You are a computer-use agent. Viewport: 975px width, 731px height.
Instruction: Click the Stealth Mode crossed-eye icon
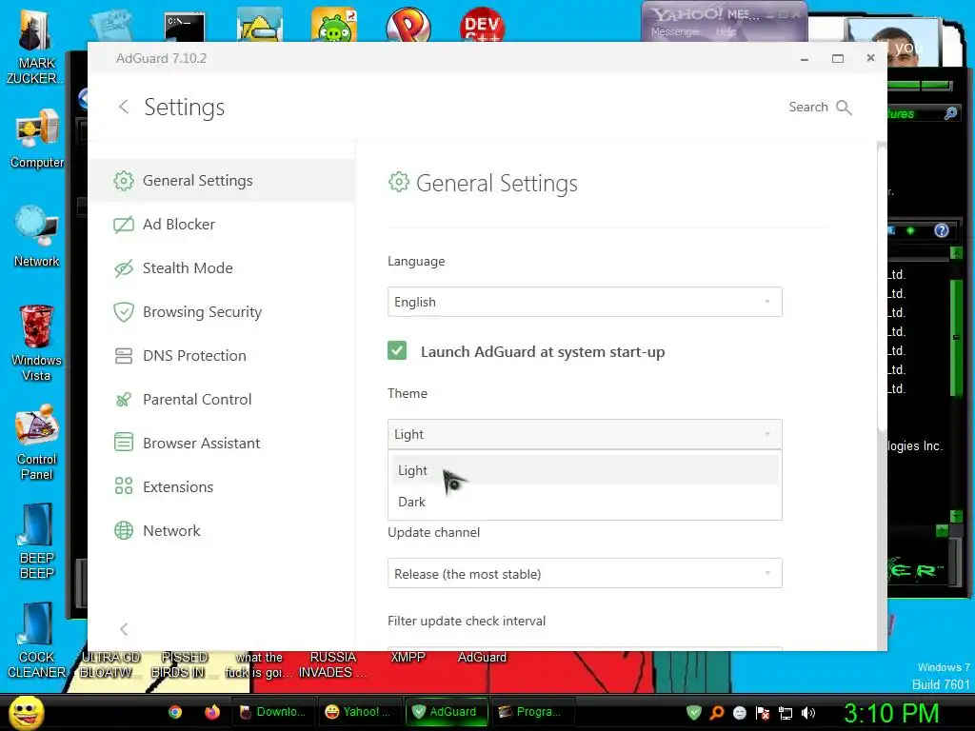click(x=124, y=268)
